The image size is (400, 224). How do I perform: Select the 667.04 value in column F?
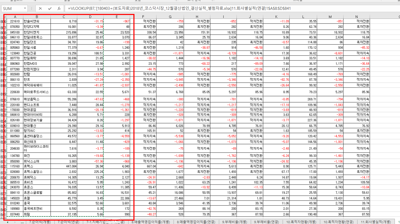[x=143, y=166]
